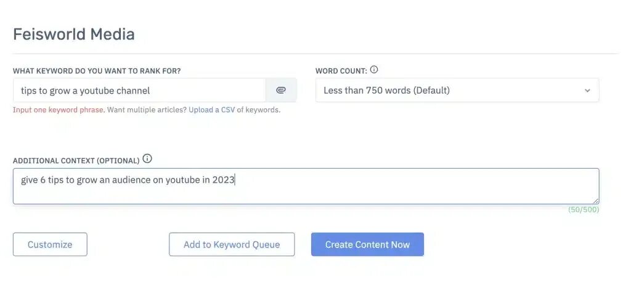Click the text area resize handle corner
Image resolution: width=631 pixels, height=301 pixels.
(596, 201)
